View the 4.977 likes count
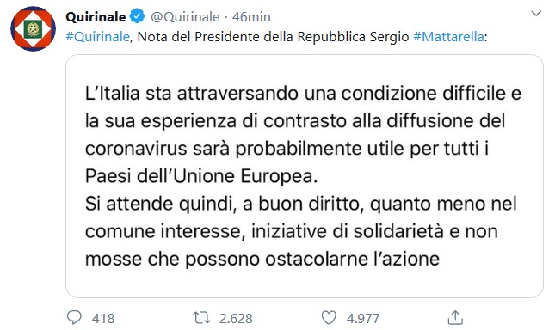555x330 pixels. [x=363, y=318]
